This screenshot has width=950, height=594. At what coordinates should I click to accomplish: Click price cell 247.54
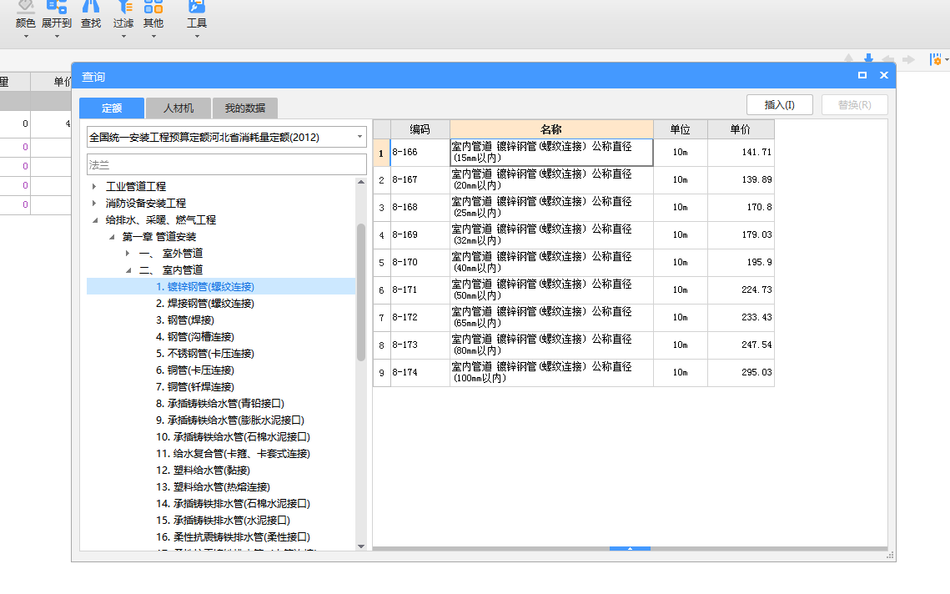741,345
